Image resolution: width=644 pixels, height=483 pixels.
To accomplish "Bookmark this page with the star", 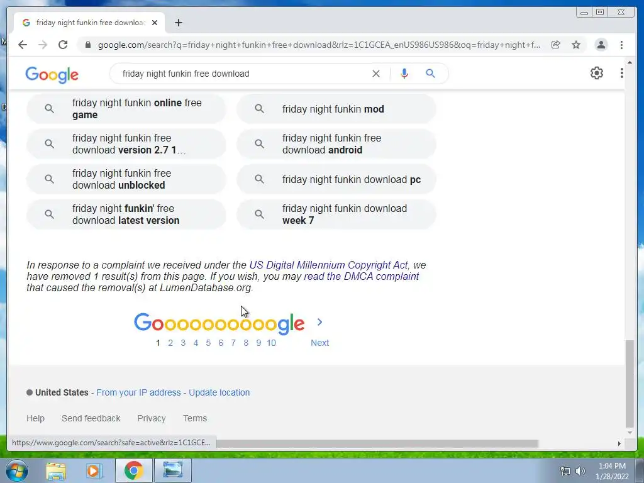I will [x=576, y=45].
